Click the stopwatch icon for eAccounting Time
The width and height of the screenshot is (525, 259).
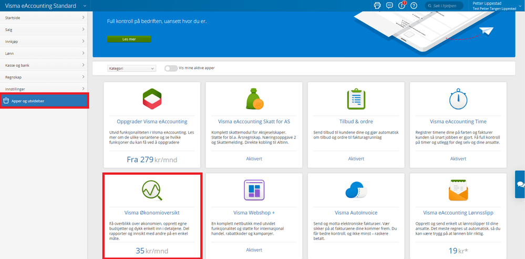coord(458,98)
